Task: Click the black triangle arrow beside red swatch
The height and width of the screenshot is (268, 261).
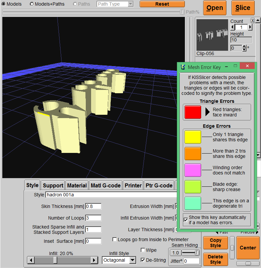Action: click(208, 112)
